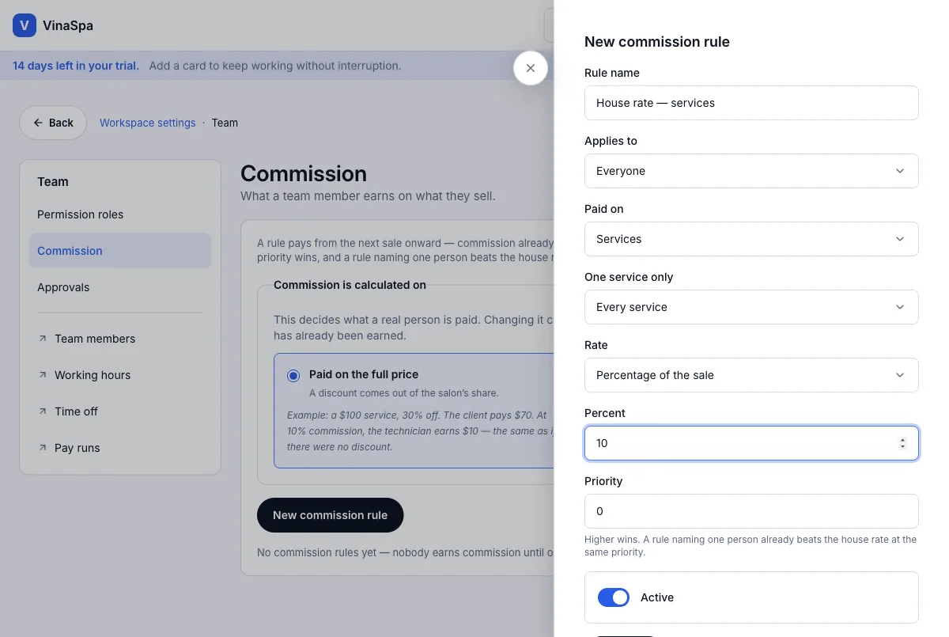Click the "14 days left in your trial." text
949x637 pixels.
click(76, 66)
